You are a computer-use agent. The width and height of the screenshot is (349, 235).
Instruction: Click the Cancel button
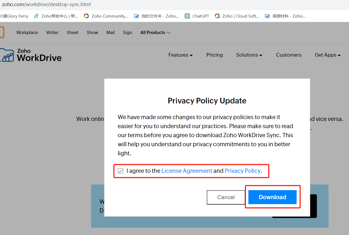point(226,197)
